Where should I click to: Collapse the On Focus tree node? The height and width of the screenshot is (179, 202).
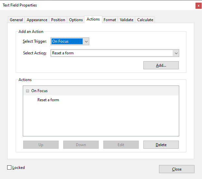point(27,91)
